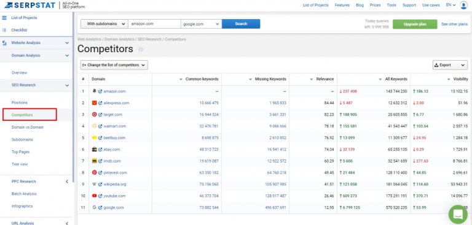Image resolution: width=472 pixels, height=225 pixels.
Task: Open ebay.com external link icon
Action: point(100,150)
